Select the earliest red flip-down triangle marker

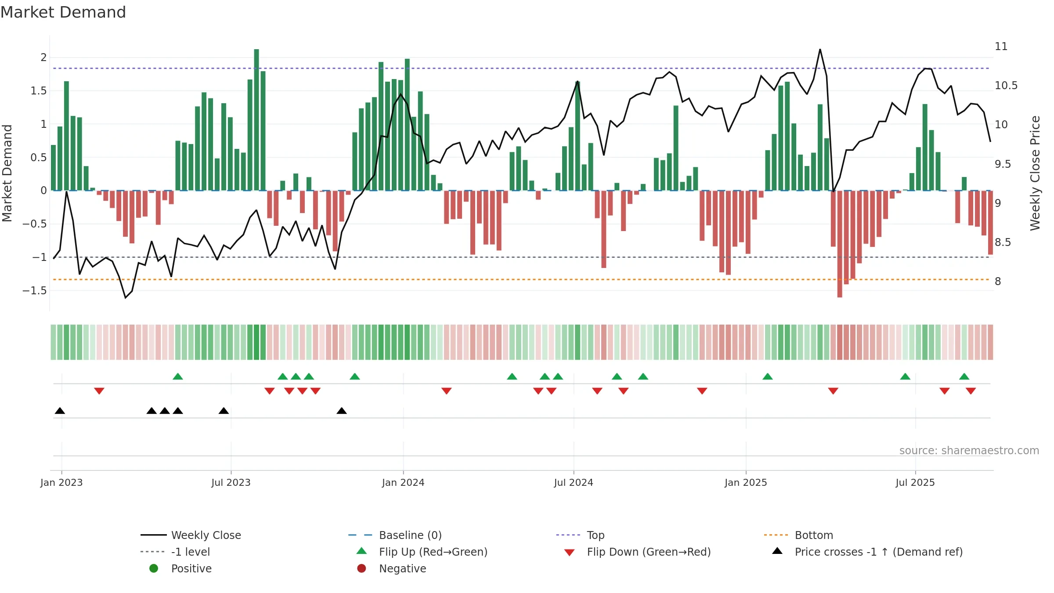click(x=99, y=391)
